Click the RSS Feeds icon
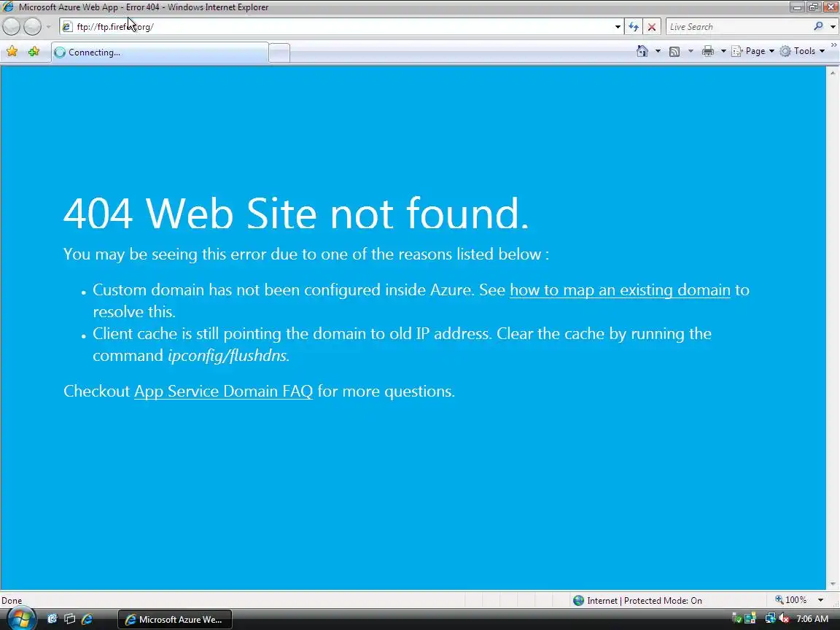This screenshot has width=840, height=630. (674, 51)
